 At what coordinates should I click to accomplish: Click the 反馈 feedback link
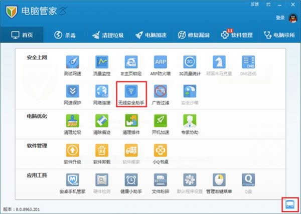coord(254,4)
